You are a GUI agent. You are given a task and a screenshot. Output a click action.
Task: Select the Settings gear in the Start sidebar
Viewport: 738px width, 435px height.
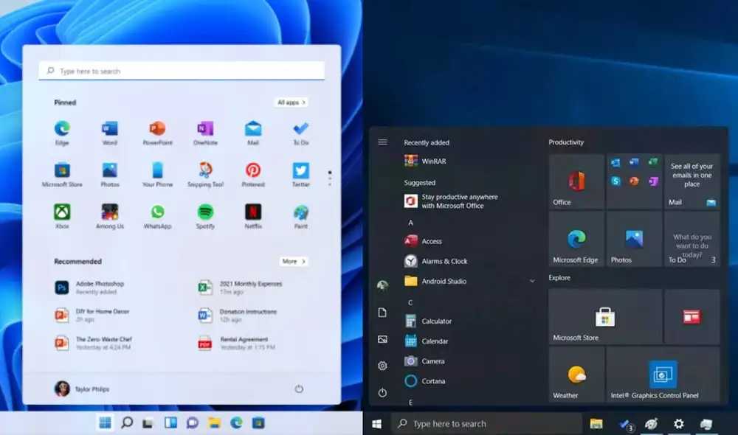coord(382,366)
